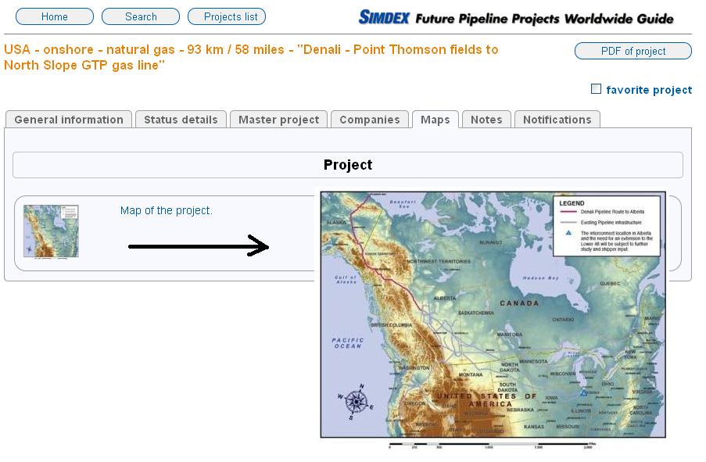Switch to the Notes tab

coord(486,120)
